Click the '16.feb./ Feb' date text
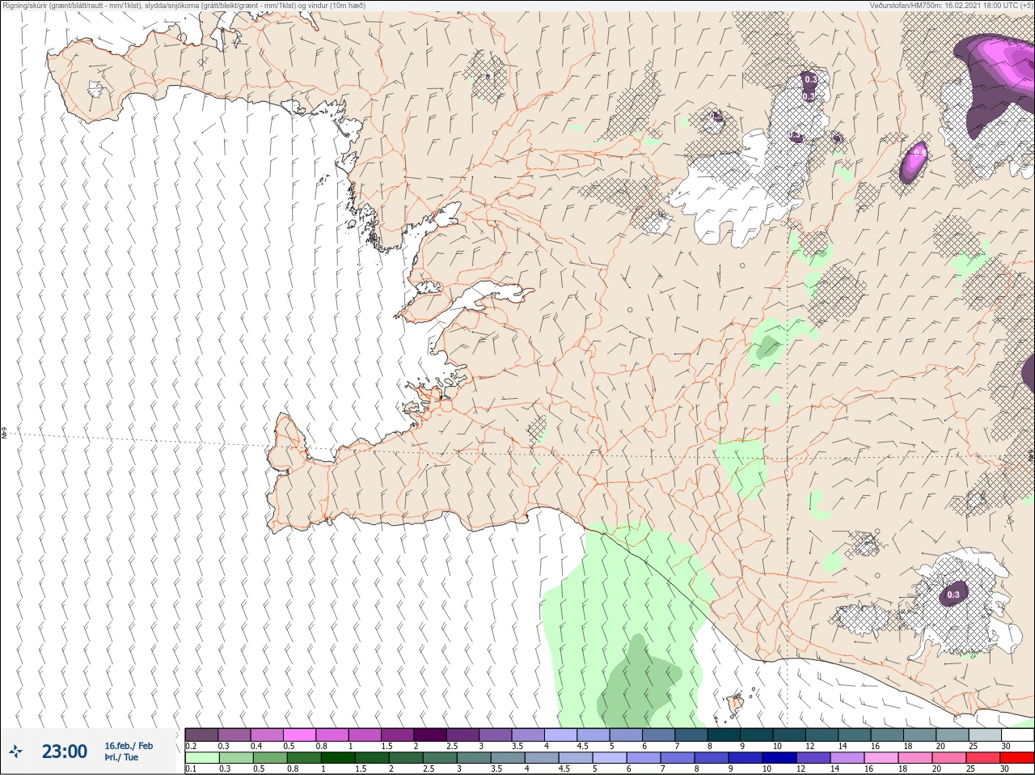The width and height of the screenshot is (1035, 775). tap(129, 745)
